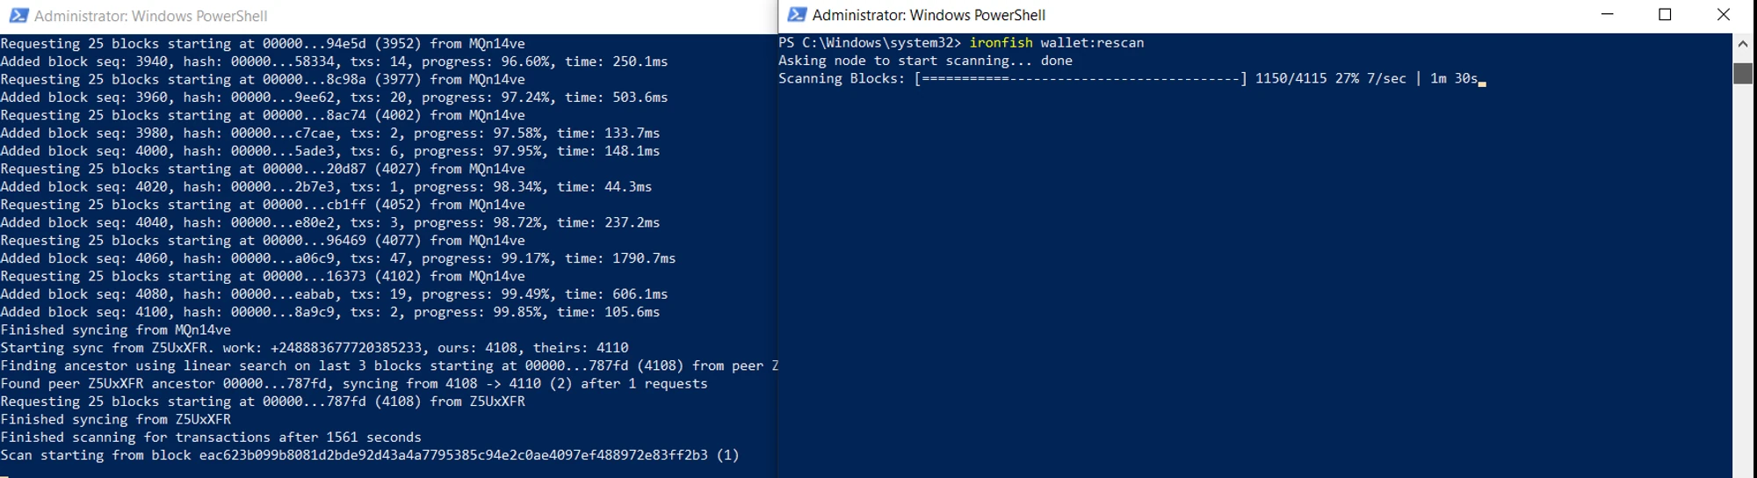The height and width of the screenshot is (478, 1757).
Task: Maximize the right PowerShell window
Action: (x=1665, y=15)
